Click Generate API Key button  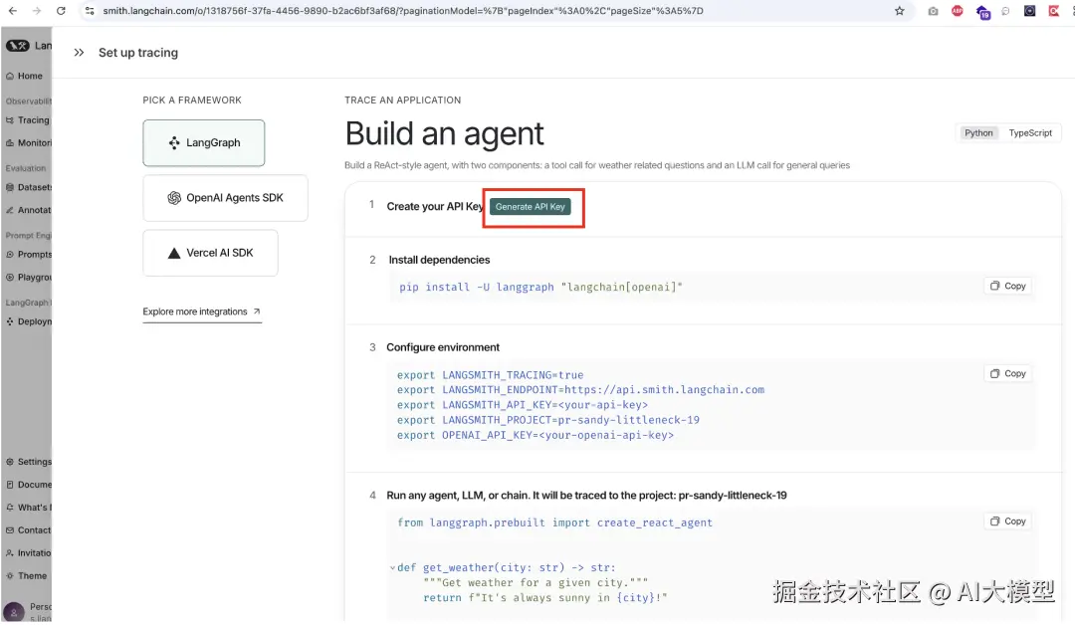pyautogui.click(x=530, y=207)
